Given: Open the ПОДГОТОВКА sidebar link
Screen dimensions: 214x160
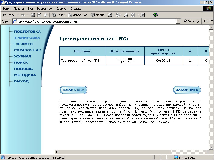Looking at the screenshot, I should pyautogui.click(x=27, y=31).
